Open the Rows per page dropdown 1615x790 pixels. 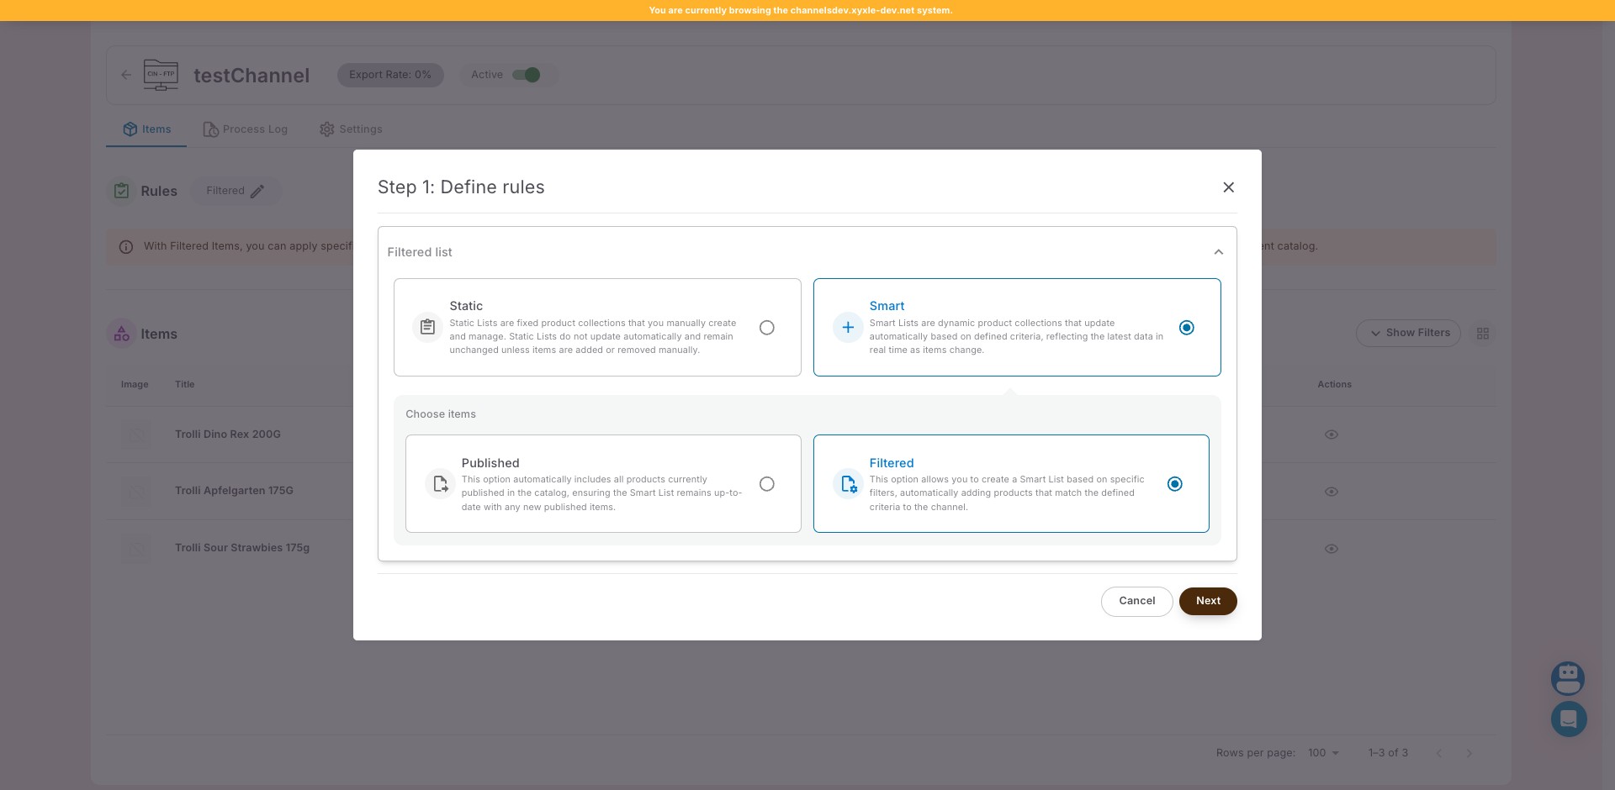[x=1323, y=753]
